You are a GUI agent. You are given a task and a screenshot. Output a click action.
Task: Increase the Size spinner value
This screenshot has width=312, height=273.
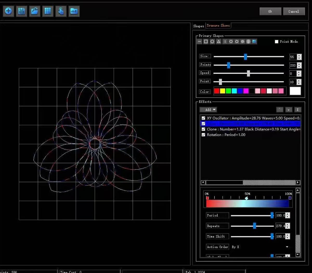(299, 55)
